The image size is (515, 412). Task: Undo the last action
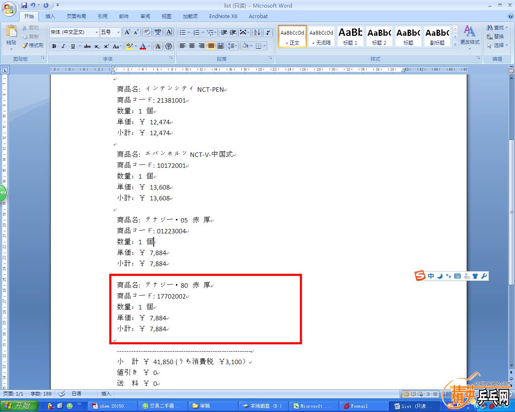33,5
